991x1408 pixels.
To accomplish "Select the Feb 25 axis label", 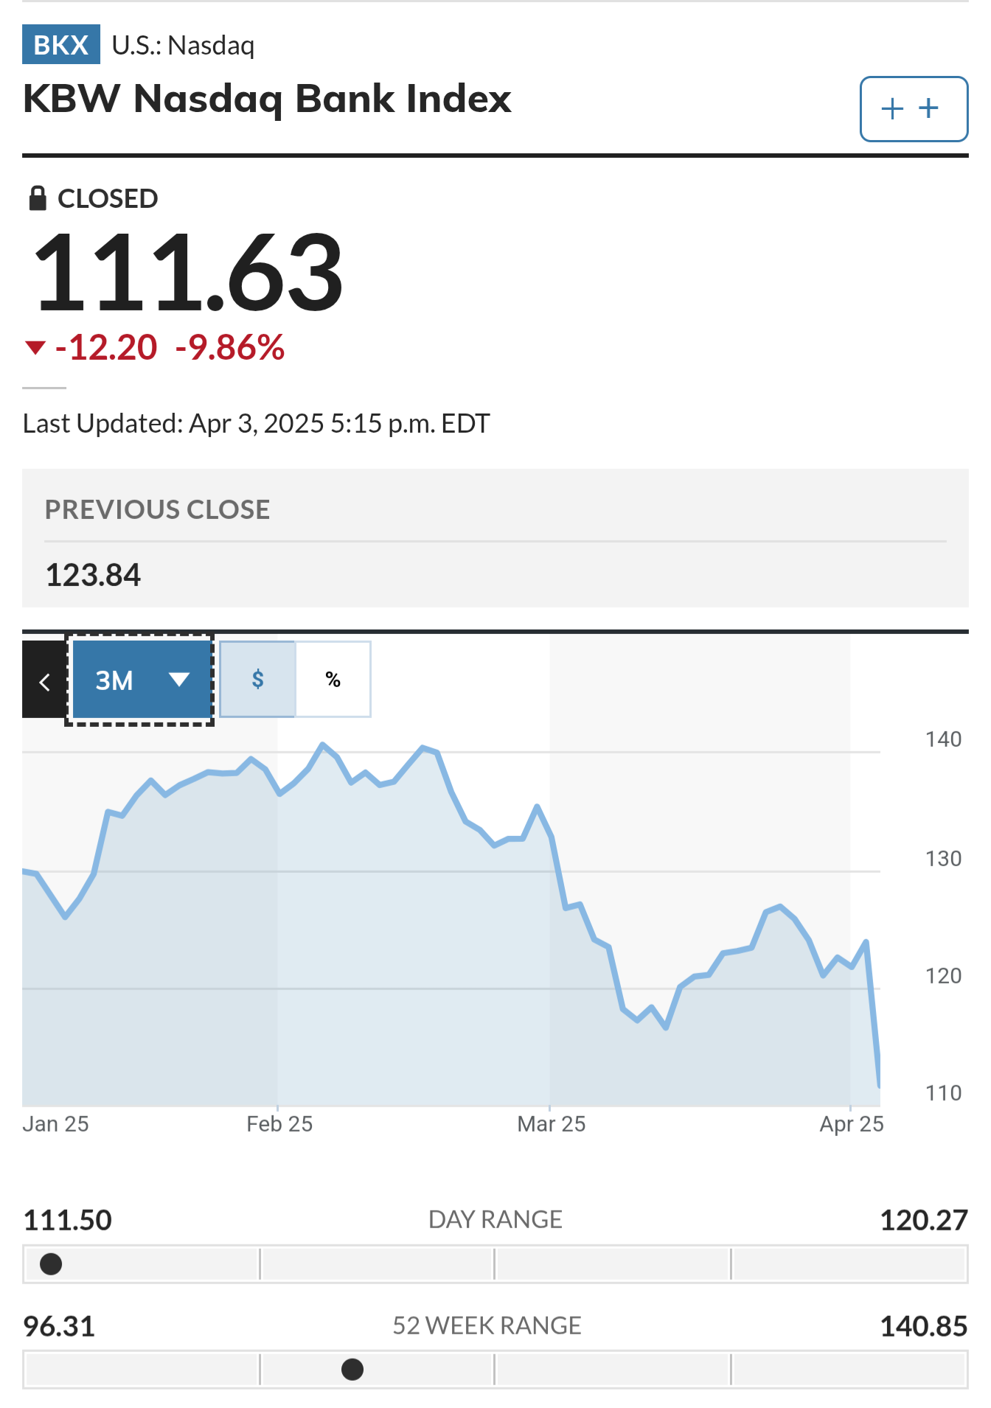I will 279,1124.
